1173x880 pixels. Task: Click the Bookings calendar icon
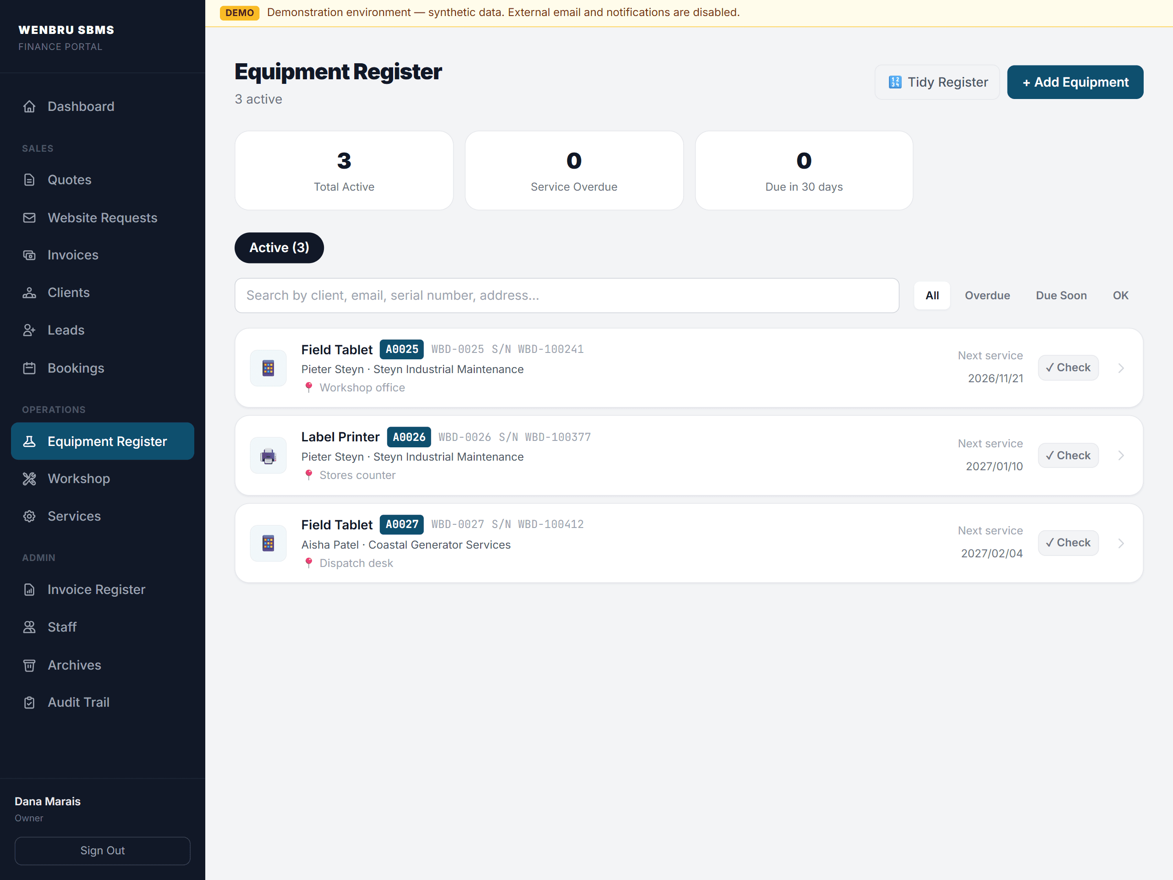coord(29,368)
